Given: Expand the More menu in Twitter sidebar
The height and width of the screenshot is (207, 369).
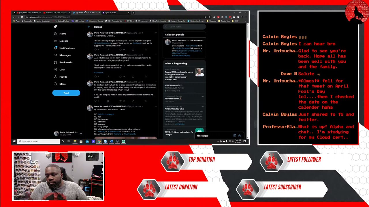Looking at the screenshot, I should tap(60, 84).
